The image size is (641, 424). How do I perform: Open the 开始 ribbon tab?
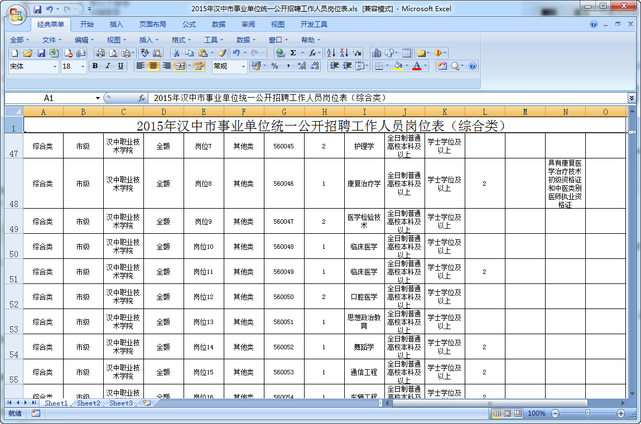point(86,25)
